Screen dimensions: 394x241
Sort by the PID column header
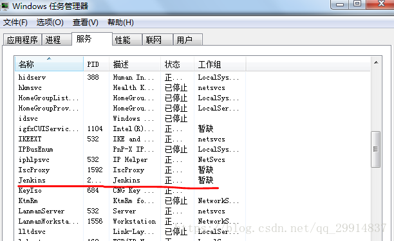coord(97,64)
